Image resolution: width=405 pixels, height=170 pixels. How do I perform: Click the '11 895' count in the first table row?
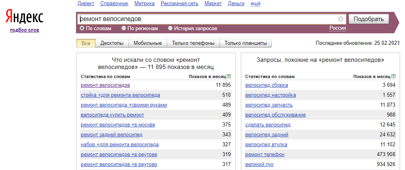pos(223,85)
